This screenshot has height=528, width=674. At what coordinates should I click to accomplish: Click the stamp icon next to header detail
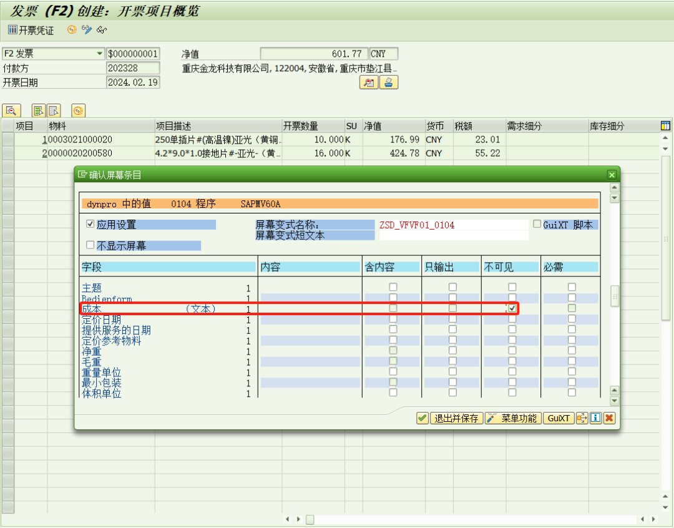pyautogui.click(x=389, y=82)
